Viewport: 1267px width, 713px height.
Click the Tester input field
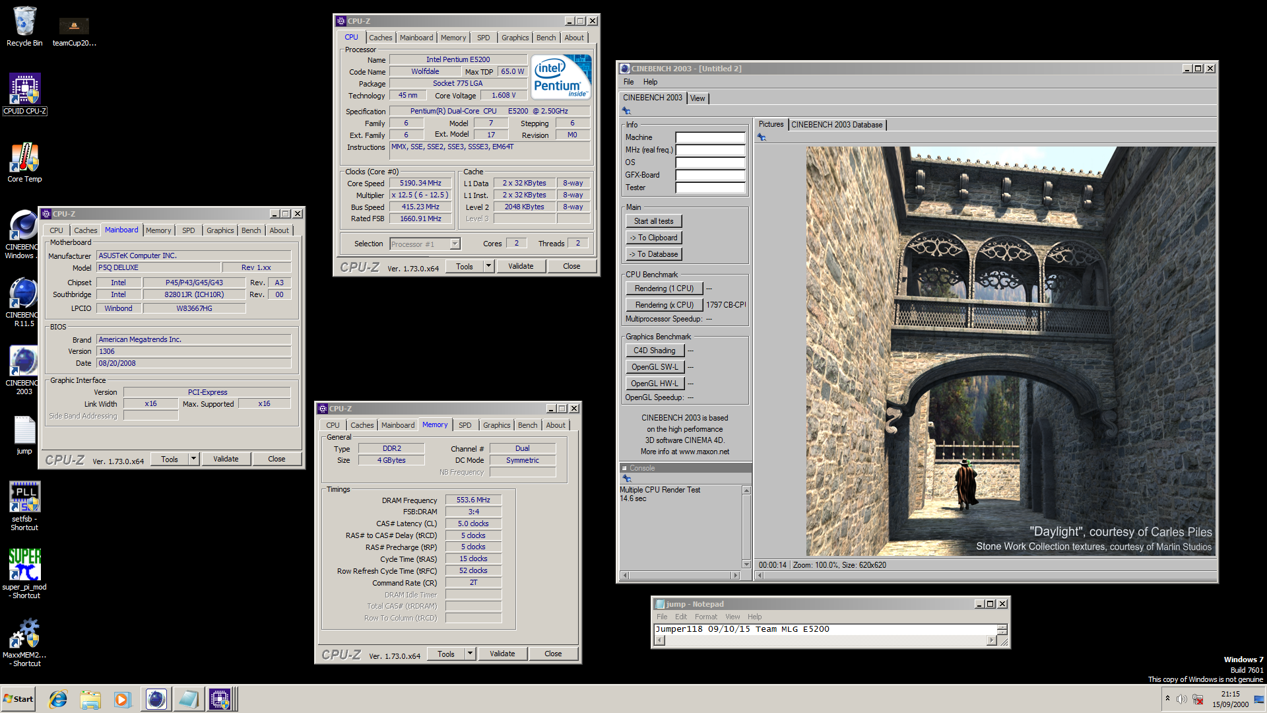[x=710, y=187]
